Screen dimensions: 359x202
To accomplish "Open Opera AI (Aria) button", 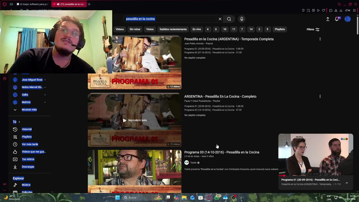I will [x=348, y=10].
